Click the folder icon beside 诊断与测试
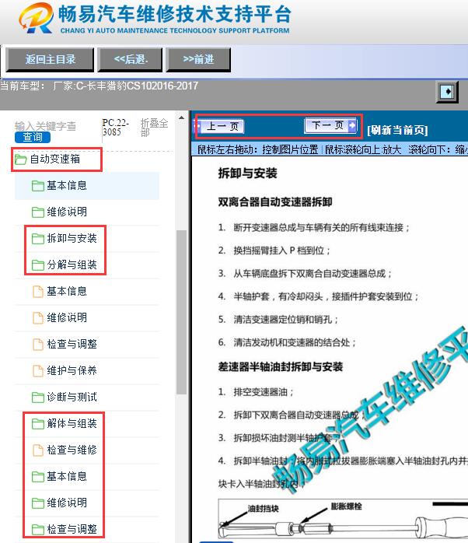 [38, 398]
